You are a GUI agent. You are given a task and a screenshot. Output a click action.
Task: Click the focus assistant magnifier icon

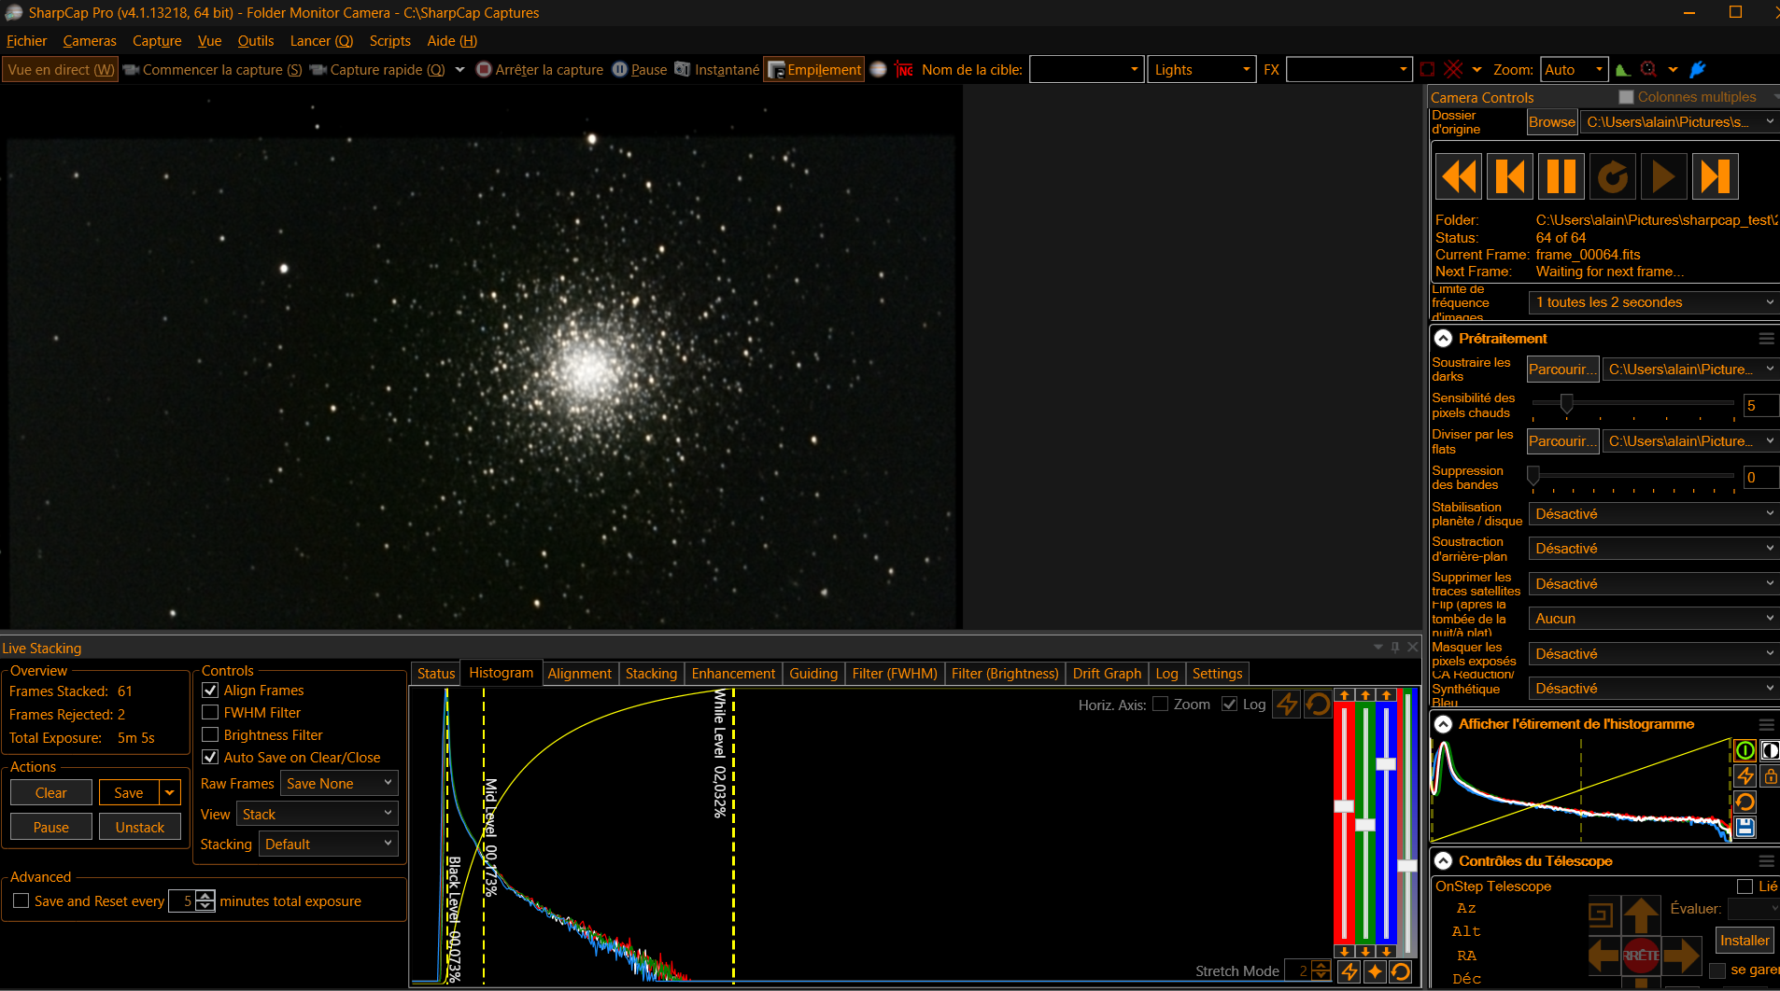(1648, 69)
